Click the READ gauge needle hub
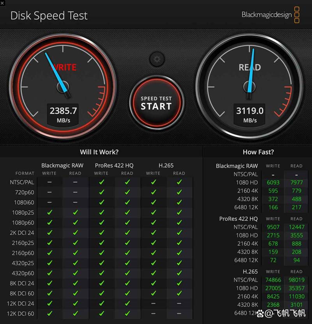Image resolution: width=312 pixels, height=324 pixels. 249,87
